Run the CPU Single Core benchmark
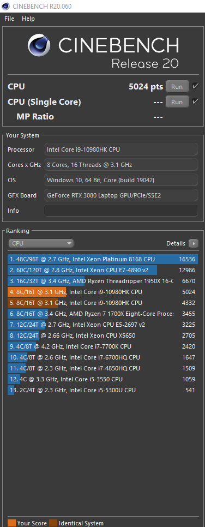 click(177, 102)
